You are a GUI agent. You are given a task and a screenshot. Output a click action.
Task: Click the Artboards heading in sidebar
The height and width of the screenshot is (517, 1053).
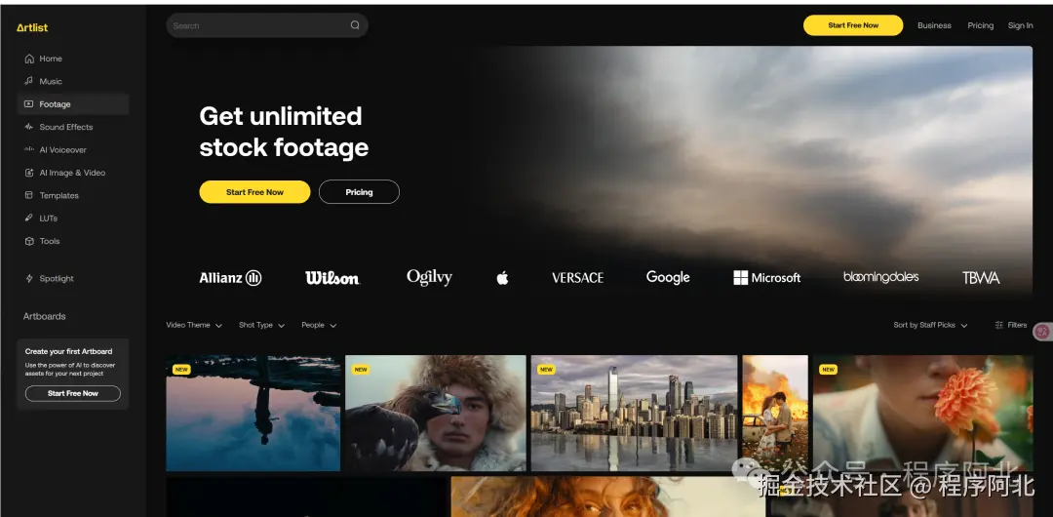[x=44, y=316]
